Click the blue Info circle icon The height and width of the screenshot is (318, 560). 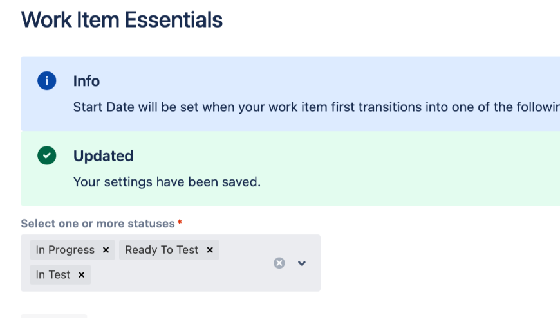[x=46, y=81]
